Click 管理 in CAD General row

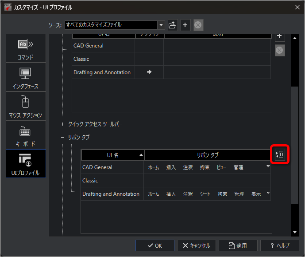[x=239, y=167]
